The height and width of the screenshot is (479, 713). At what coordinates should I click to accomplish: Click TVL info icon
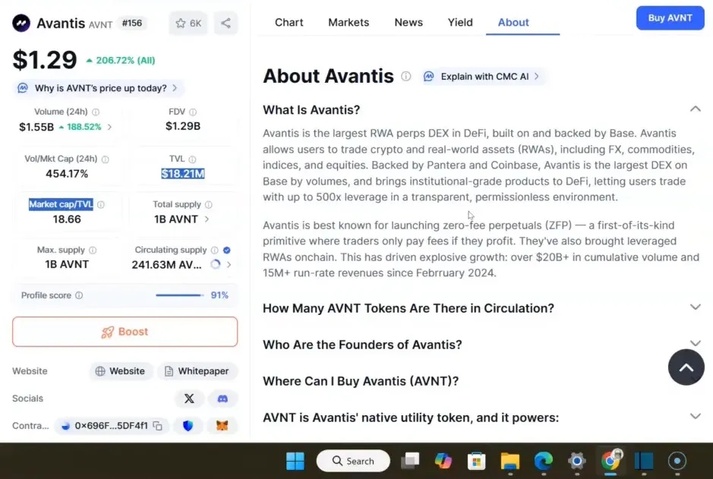(192, 159)
